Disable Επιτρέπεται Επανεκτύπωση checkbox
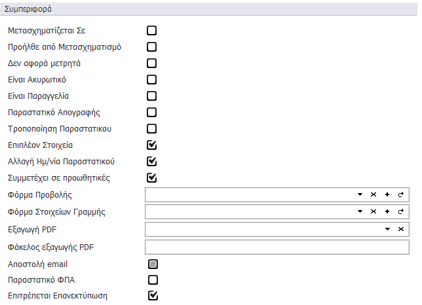Screen dimensions: 422x305 coord(153,295)
